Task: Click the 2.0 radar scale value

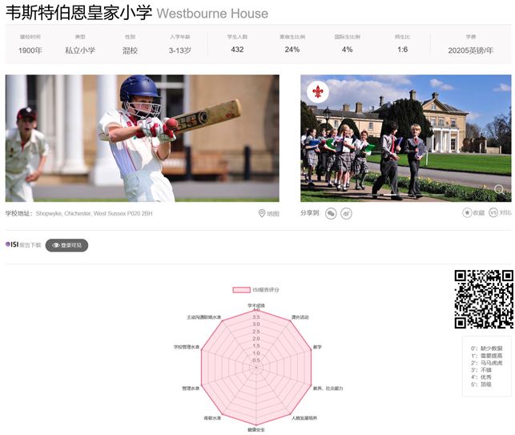Action: tap(256, 338)
